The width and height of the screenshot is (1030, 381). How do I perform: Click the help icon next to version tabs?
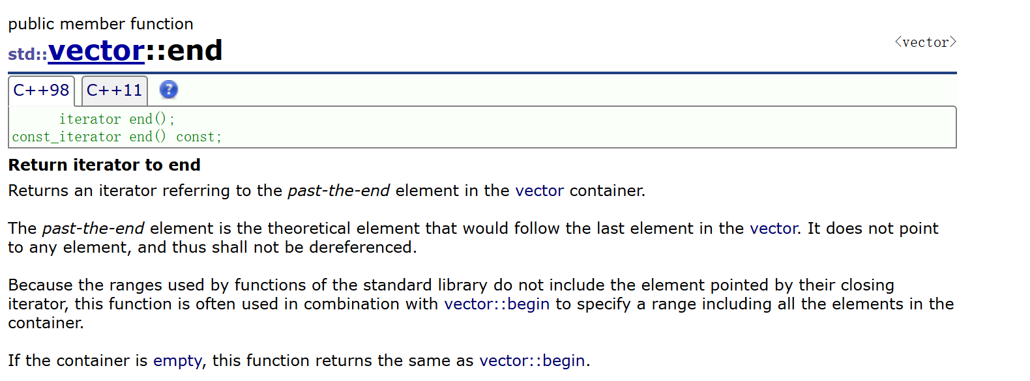coord(168,91)
